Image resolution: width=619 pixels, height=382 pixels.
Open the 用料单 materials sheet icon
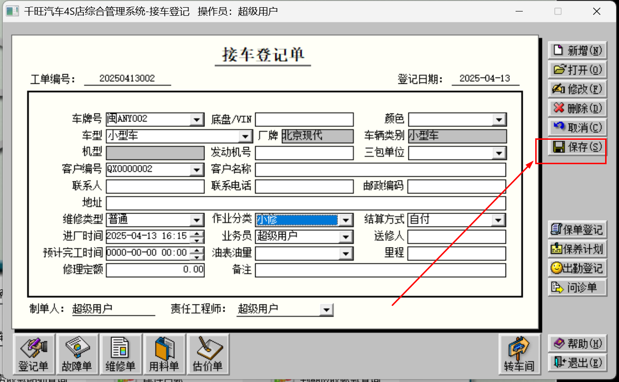point(165,354)
